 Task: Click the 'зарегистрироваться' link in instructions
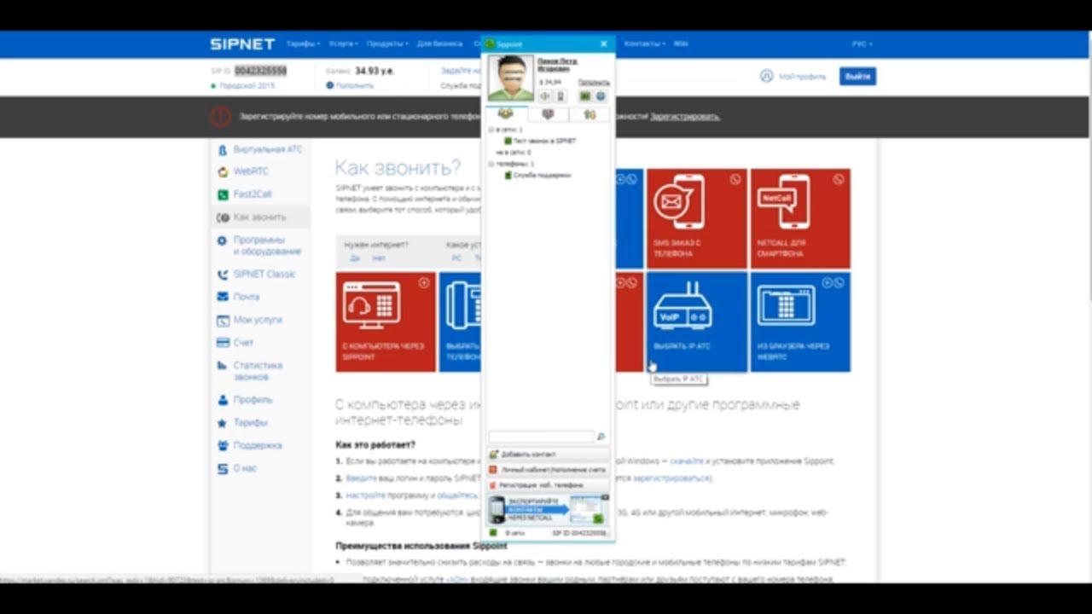671,478
